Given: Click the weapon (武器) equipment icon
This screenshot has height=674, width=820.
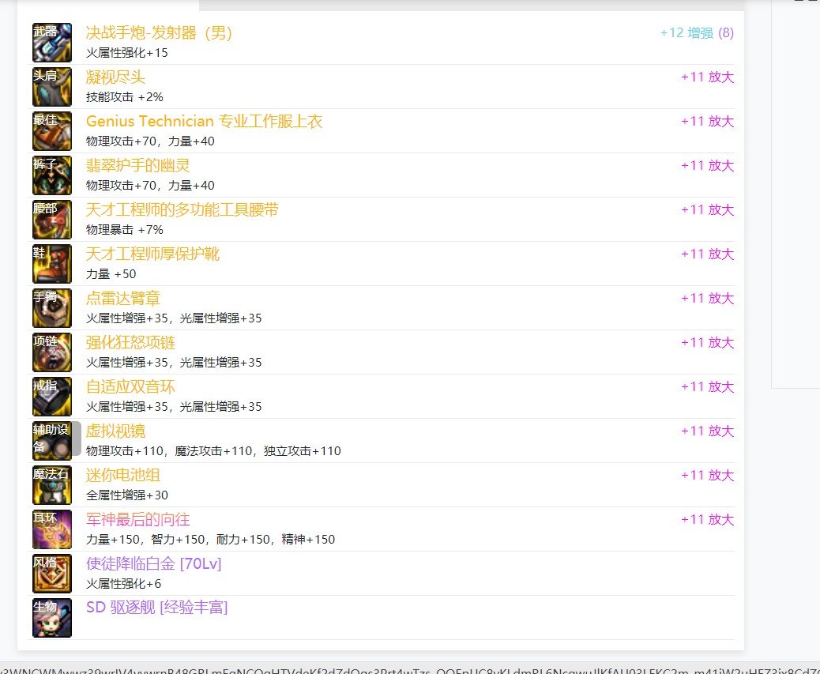Looking at the screenshot, I should click(x=52, y=43).
